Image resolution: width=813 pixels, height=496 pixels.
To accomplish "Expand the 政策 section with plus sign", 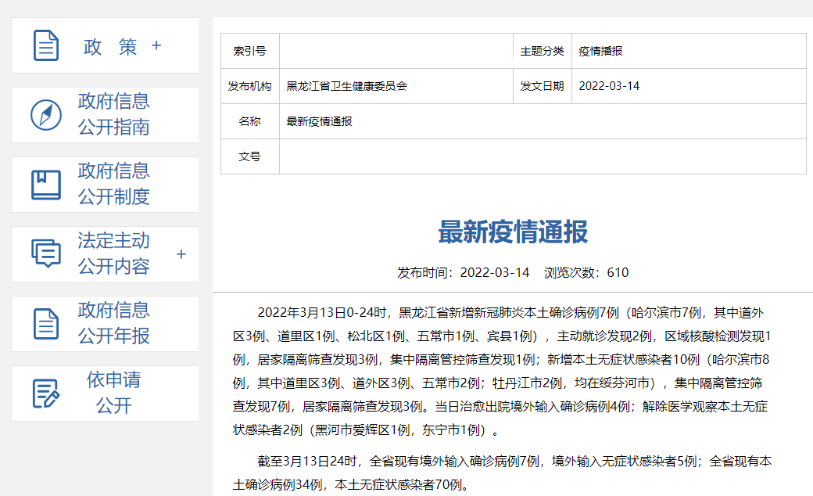I will 156,45.
